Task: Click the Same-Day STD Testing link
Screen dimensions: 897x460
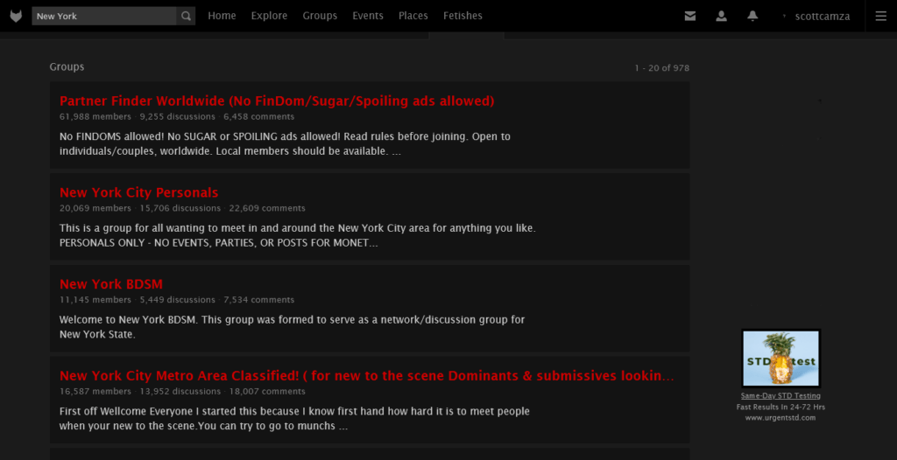Action: 780,395
